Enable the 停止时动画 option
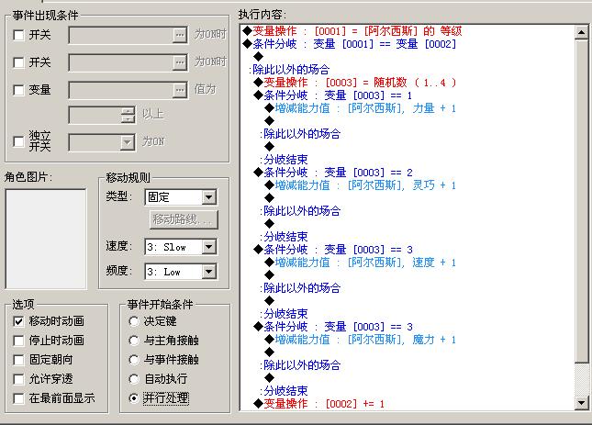 click(18, 341)
